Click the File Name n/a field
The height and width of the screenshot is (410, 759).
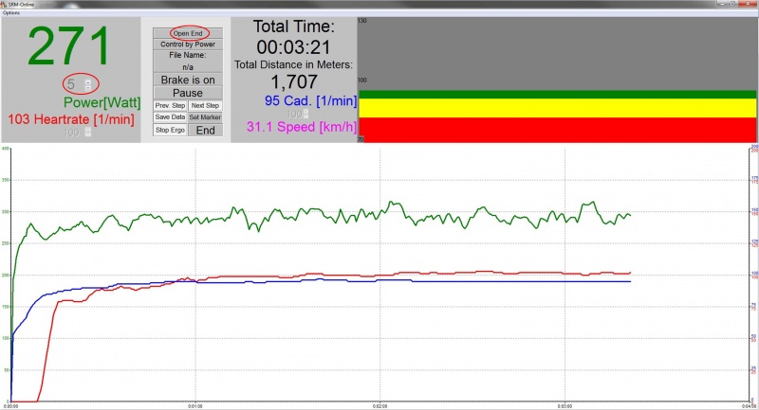pos(188,68)
